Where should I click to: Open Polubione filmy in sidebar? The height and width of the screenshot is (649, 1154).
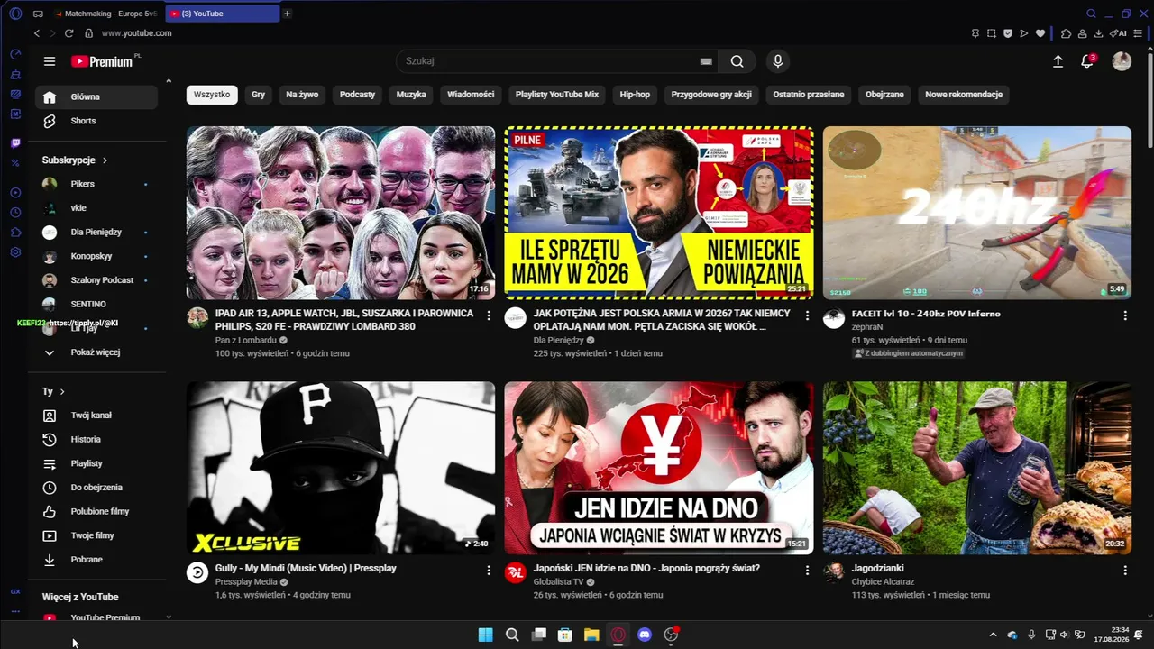pyautogui.click(x=96, y=512)
